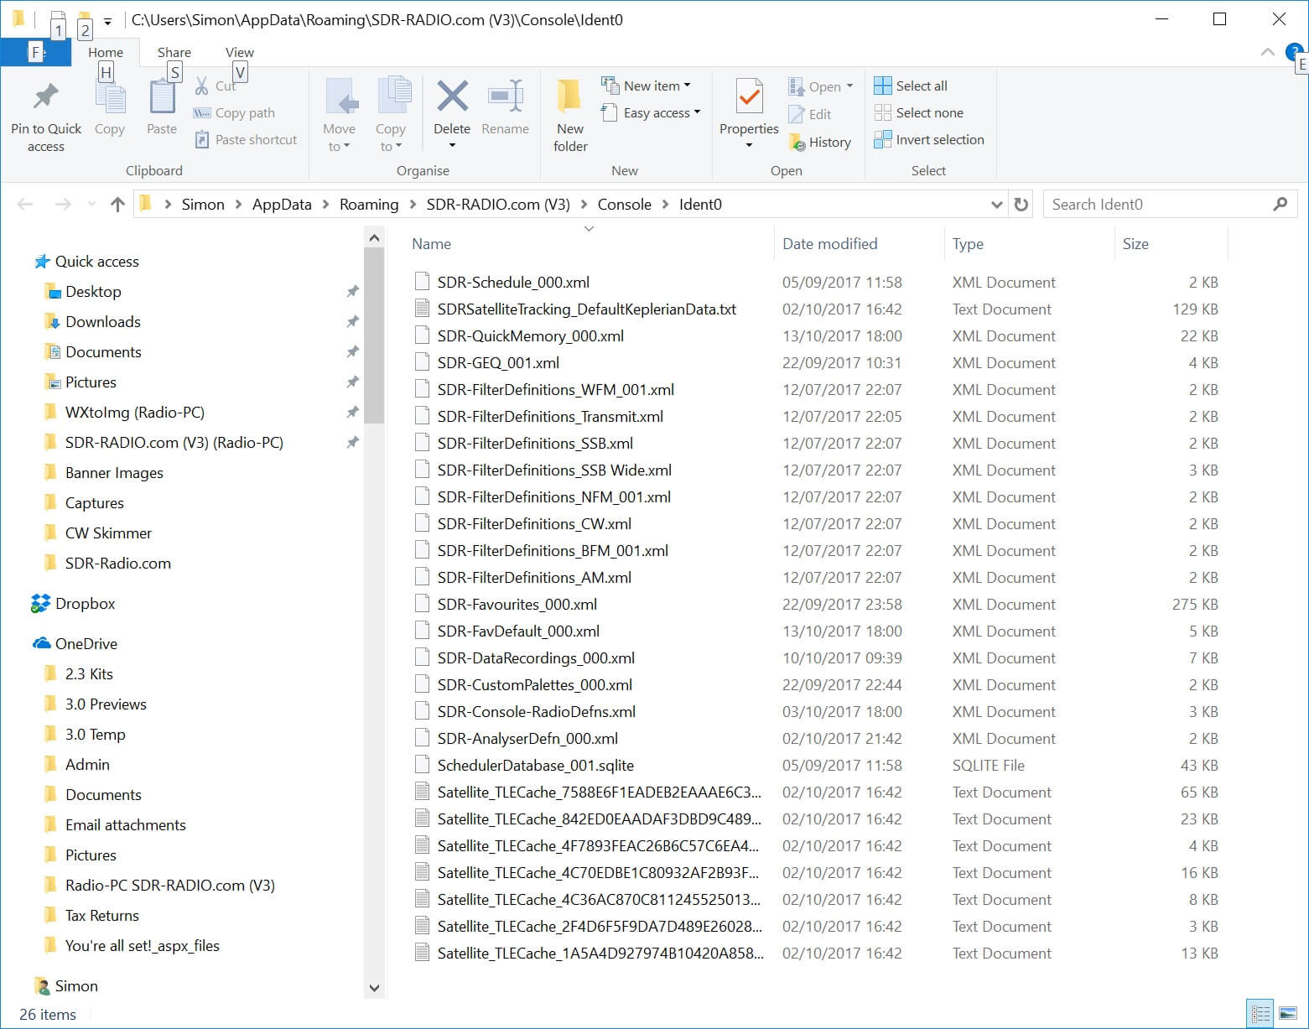
Task: Click the navigation pane scrollbar down arrow
Action: [x=374, y=988]
